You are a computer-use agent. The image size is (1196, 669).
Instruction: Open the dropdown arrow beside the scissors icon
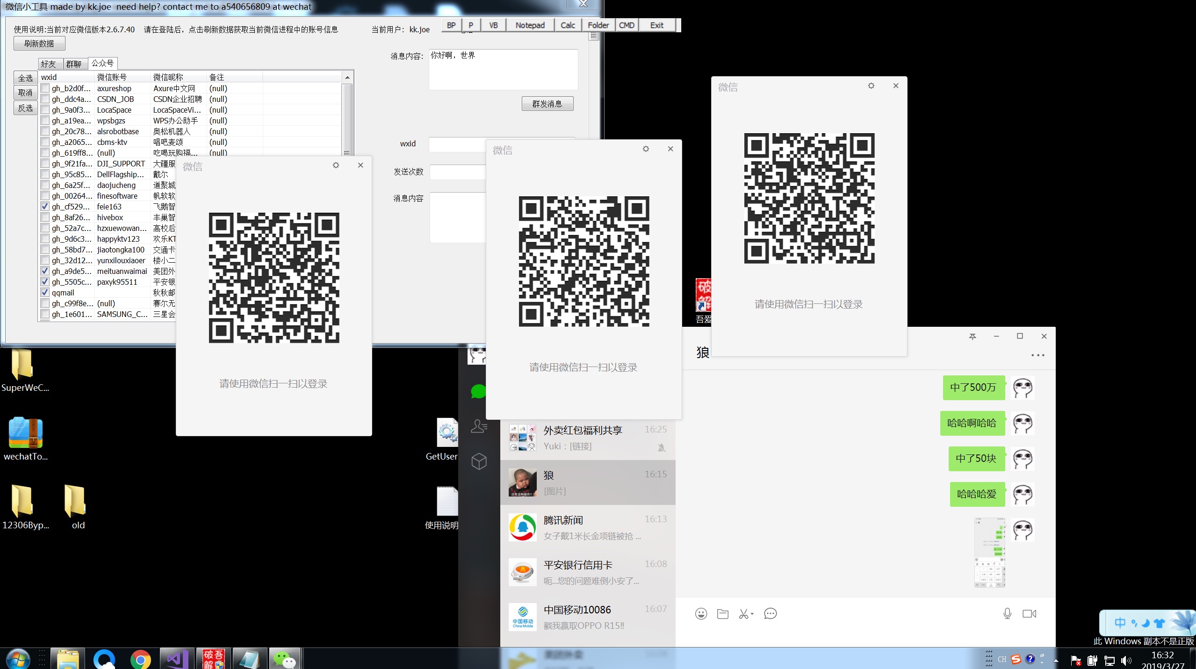(x=752, y=614)
